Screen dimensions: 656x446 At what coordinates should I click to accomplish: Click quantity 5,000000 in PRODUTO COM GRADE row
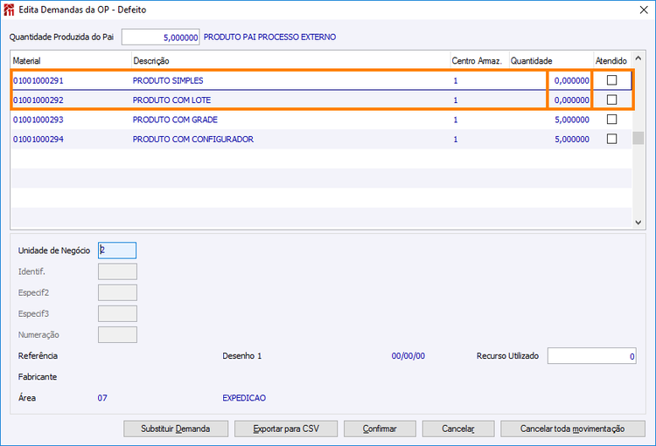pos(571,120)
